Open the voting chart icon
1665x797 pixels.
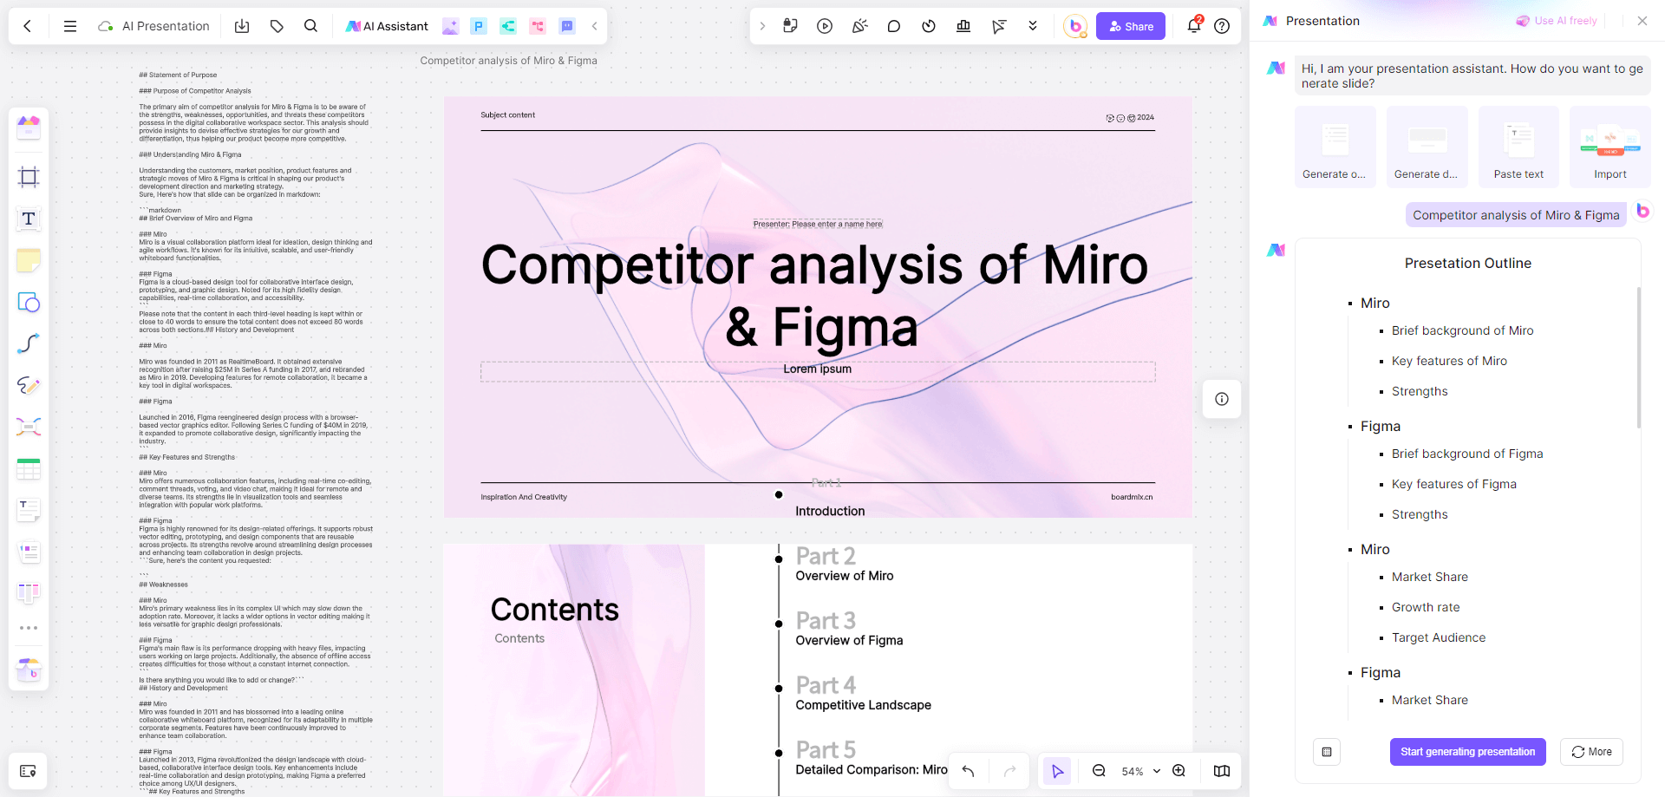[x=963, y=26]
